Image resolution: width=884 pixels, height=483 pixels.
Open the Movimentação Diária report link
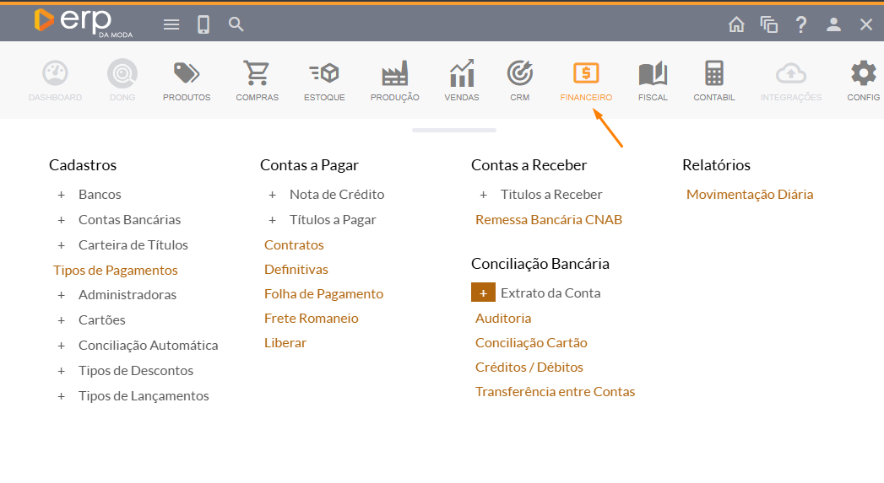[750, 195]
